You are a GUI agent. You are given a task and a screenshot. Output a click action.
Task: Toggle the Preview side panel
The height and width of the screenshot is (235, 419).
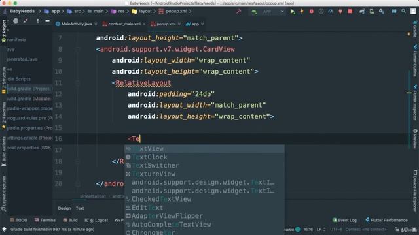[415, 138]
